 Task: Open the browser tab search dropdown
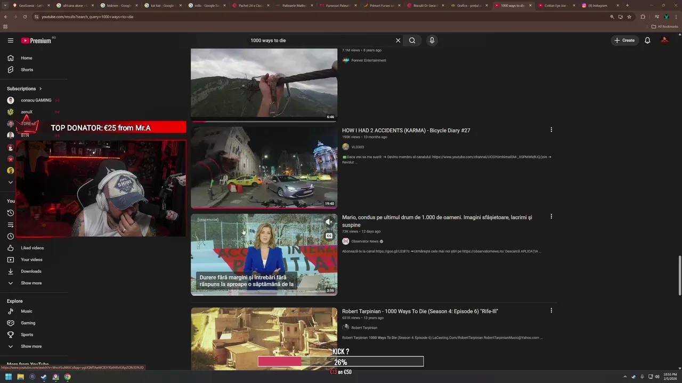[x=5, y=5]
